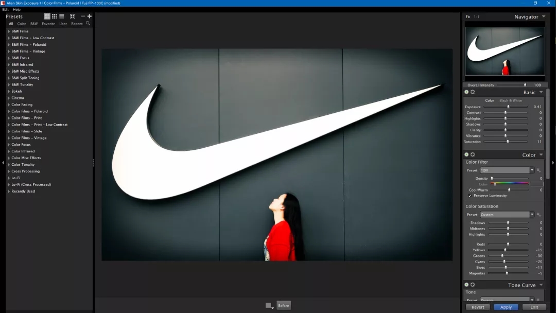Viewport: 556px width, 313px height.
Task: Click the Color Filter hue slider
Action: tap(510, 184)
